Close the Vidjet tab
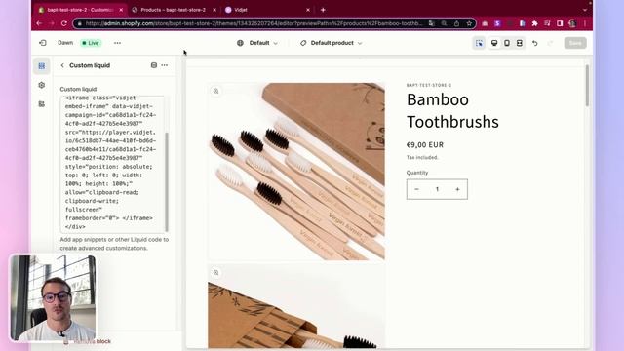Image resolution: width=624 pixels, height=351 pixels. pyautogui.click(x=308, y=10)
